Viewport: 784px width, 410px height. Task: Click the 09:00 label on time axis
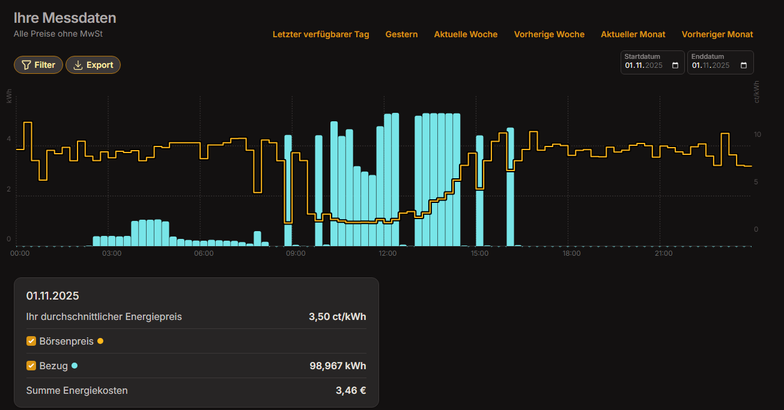[x=296, y=254]
